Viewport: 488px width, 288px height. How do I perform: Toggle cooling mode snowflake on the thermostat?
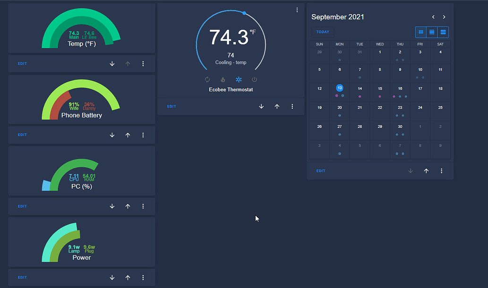[x=238, y=79]
